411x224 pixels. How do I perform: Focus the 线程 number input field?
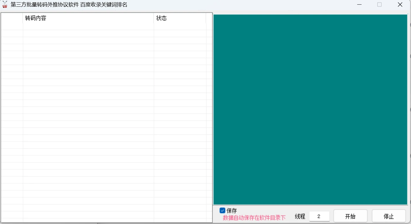pos(319,216)
